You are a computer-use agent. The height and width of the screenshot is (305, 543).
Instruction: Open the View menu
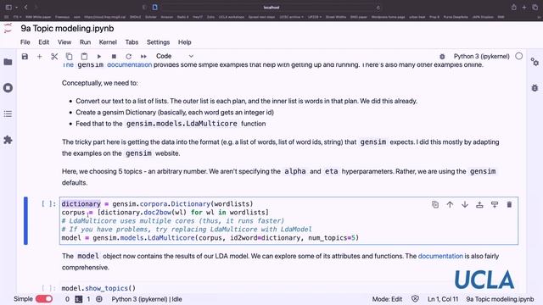[64, 42]
